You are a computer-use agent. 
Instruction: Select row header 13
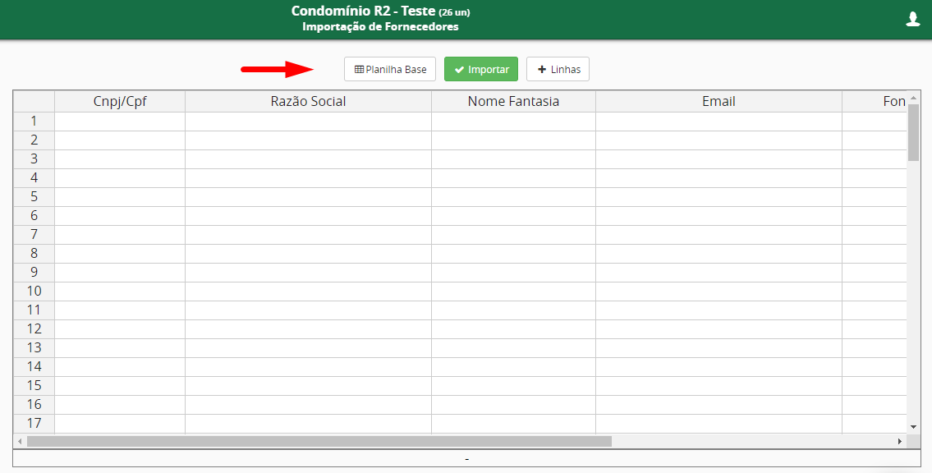click(34, 347)
